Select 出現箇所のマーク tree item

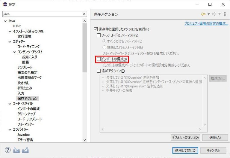tap(29, 78)
